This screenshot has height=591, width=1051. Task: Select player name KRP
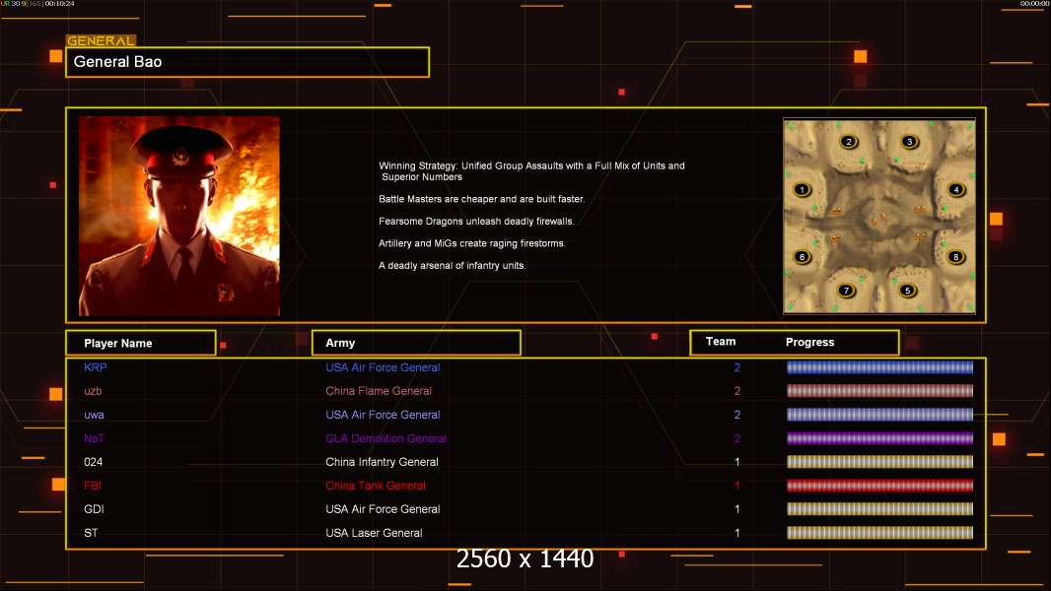[96, 367]
